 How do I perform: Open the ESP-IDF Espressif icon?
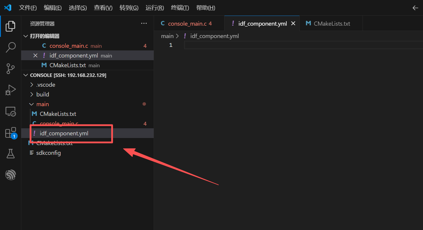pos(10,175)
